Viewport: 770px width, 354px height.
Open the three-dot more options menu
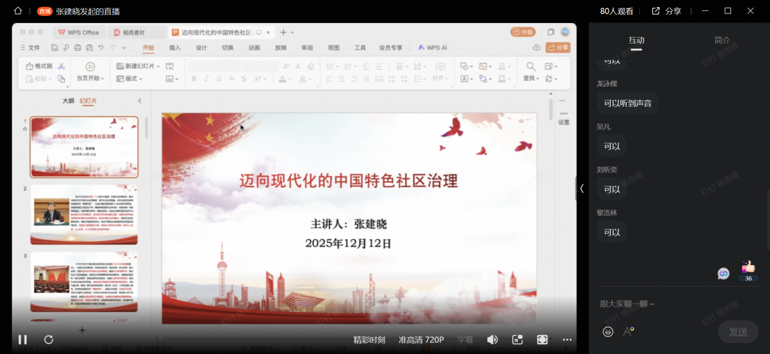pos(567,339)
